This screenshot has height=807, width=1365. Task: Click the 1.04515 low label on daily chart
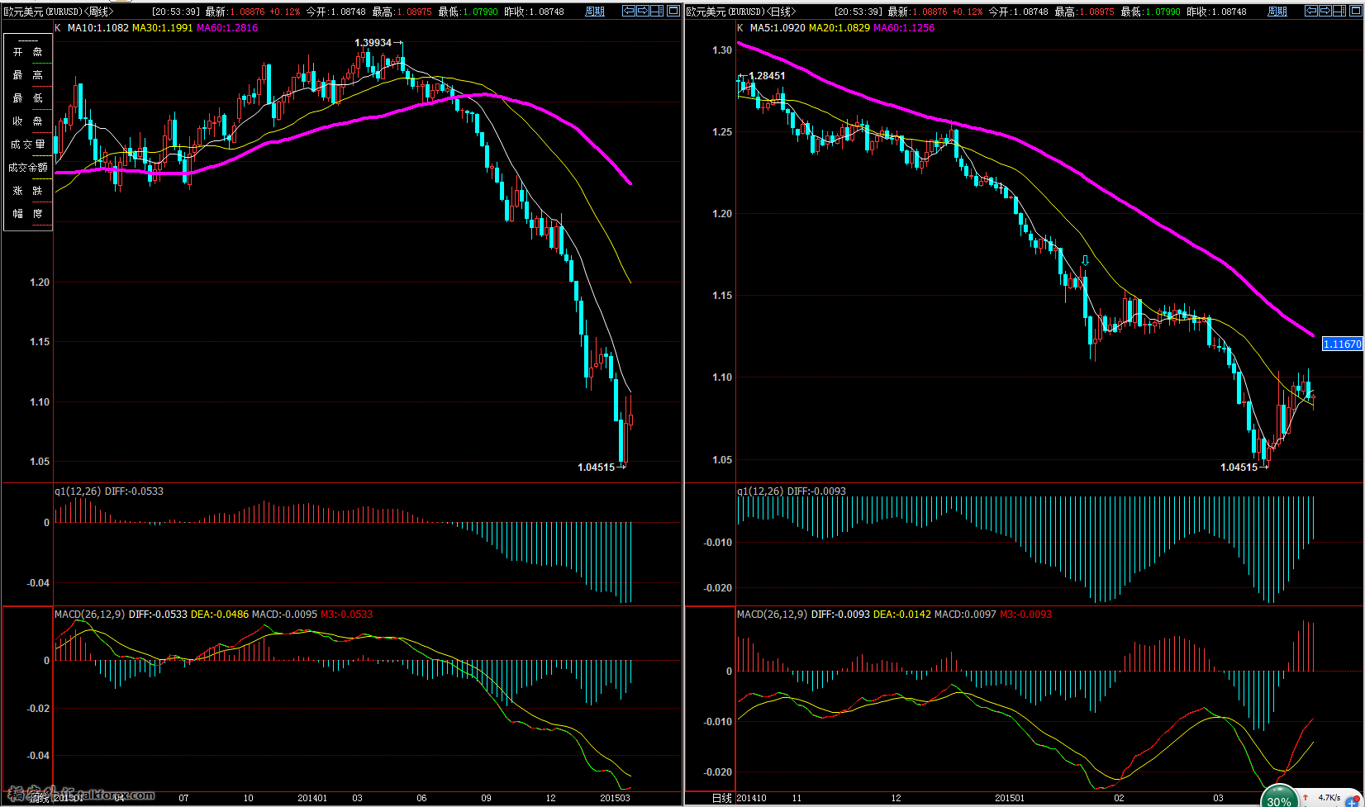[x=1239, y=468]
